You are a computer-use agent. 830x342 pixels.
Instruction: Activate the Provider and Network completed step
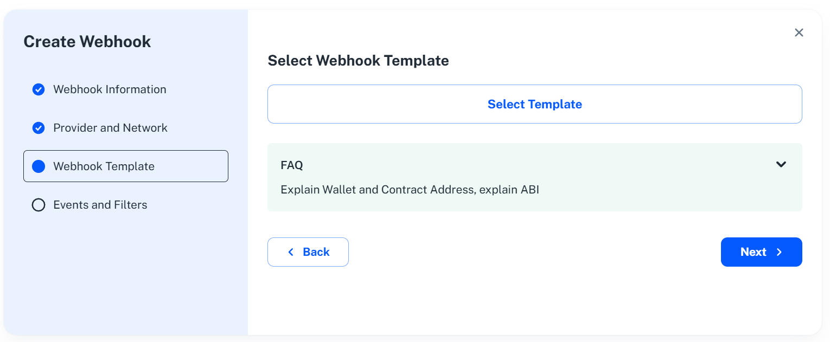tap(110, 128)
